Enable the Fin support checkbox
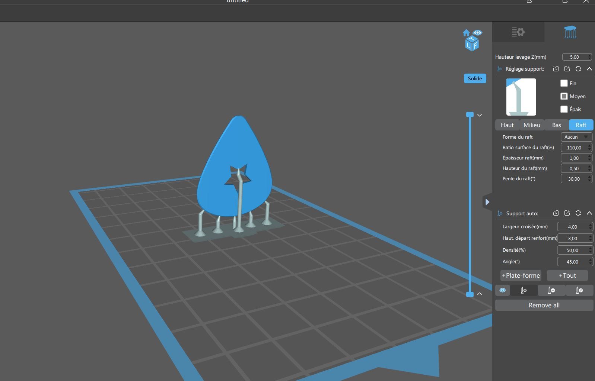Image resolution: width=595 pixels, height=381 pixels. coord(564,83)
